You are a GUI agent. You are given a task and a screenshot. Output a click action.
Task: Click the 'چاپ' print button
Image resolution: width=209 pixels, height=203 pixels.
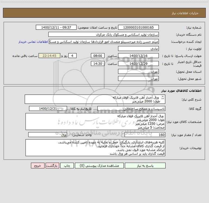click(67, 166)
